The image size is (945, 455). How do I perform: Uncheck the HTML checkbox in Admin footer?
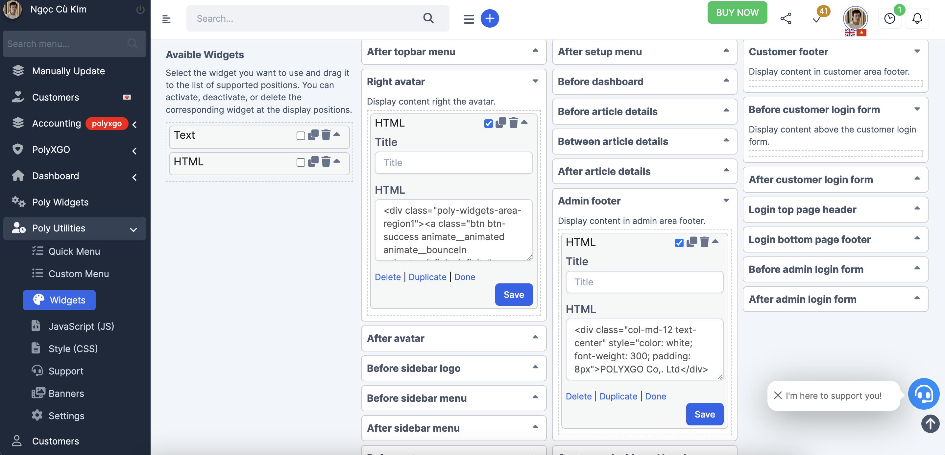coord(679,243)
